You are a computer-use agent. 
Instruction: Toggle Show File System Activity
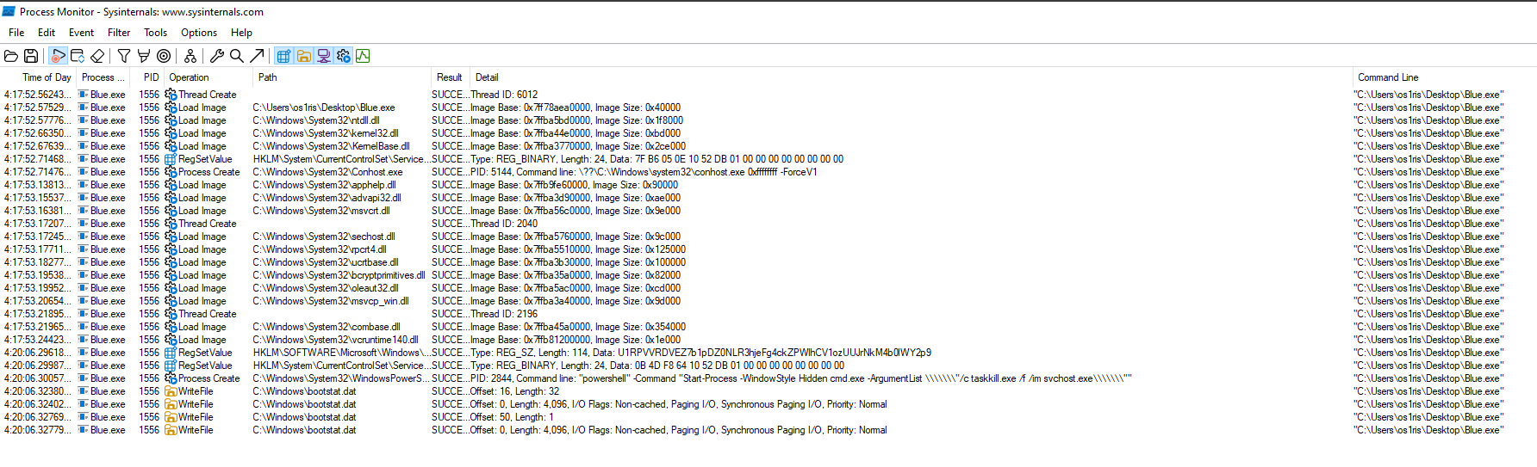click(x=303, y=56)
